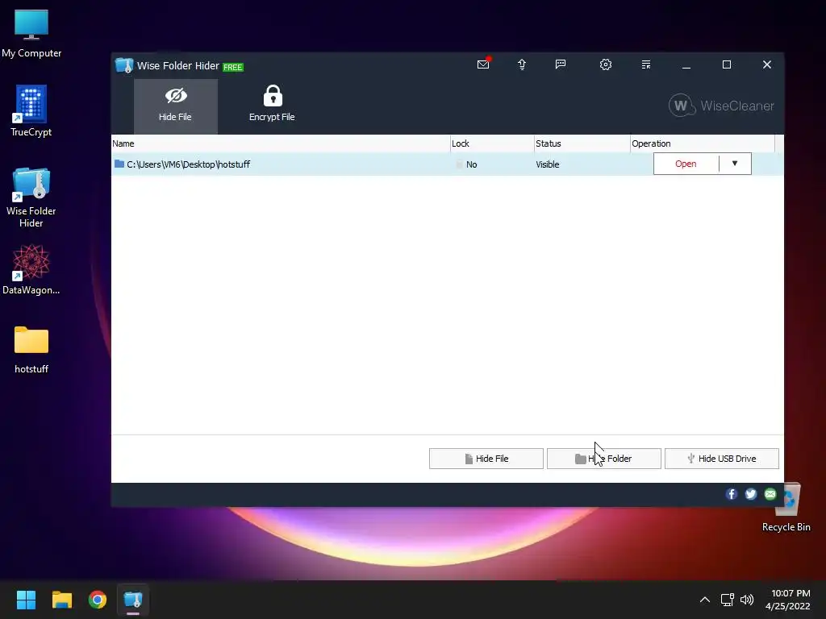Open the feedback chat bubble icon

click(561, 64)
